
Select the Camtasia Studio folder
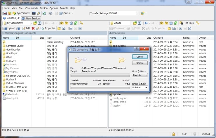point(15,46)
